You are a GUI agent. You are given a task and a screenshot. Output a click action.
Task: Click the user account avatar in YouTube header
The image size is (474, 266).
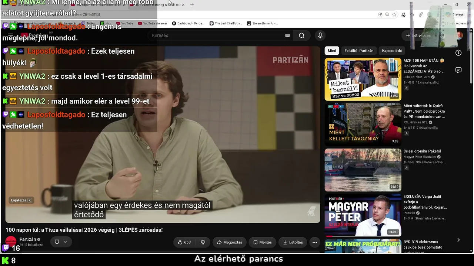point(459,35)
